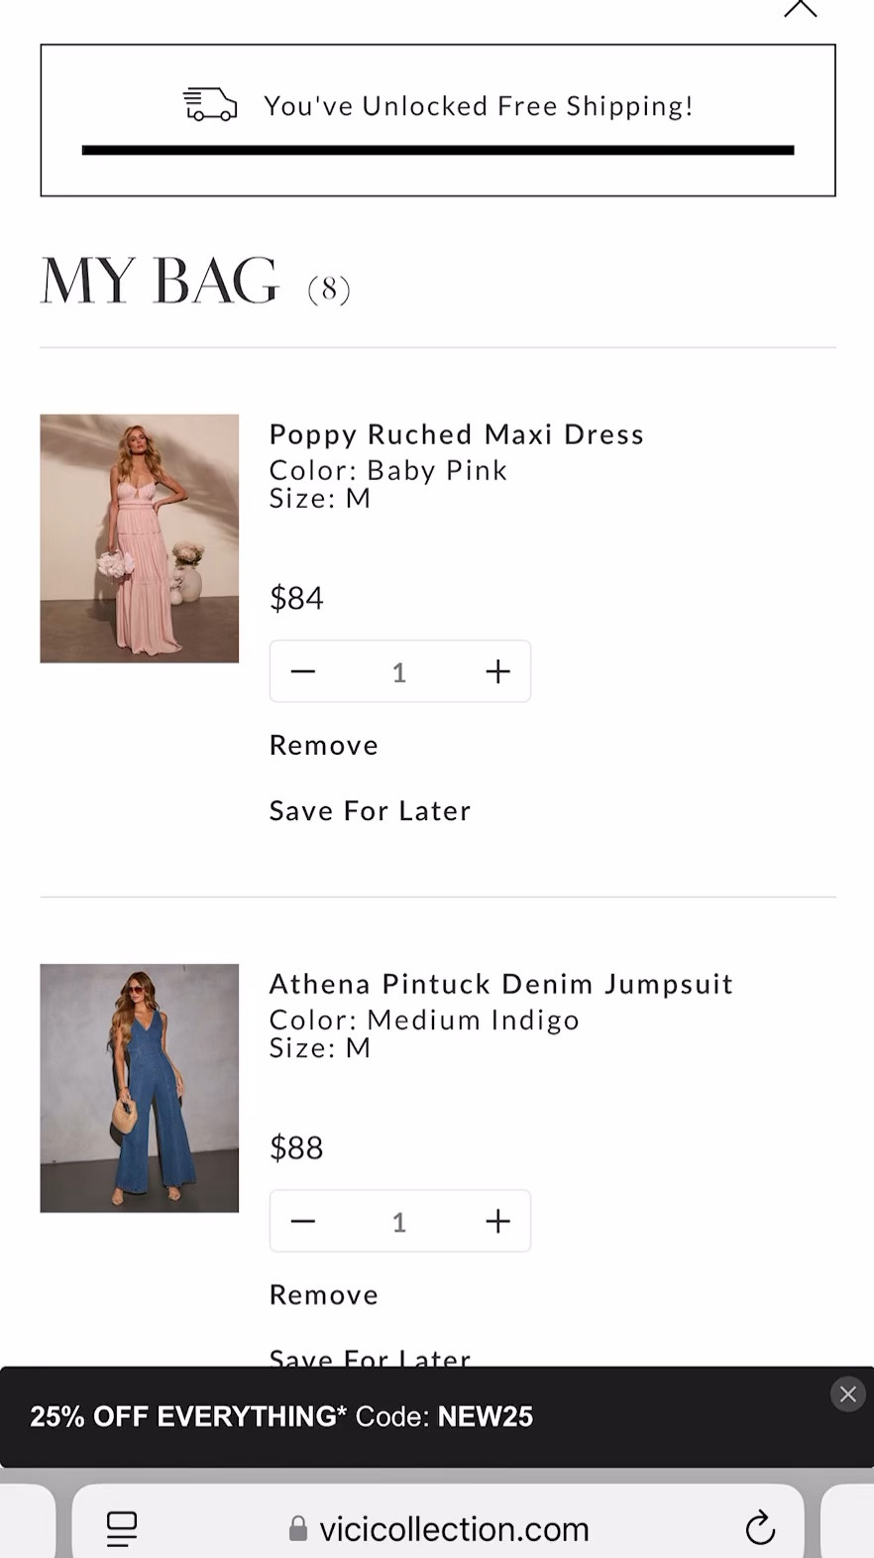This screenshot has width=874, height=1558.
Task: Tap the NEW25 promo code banner
Action: pos(281,1417)
